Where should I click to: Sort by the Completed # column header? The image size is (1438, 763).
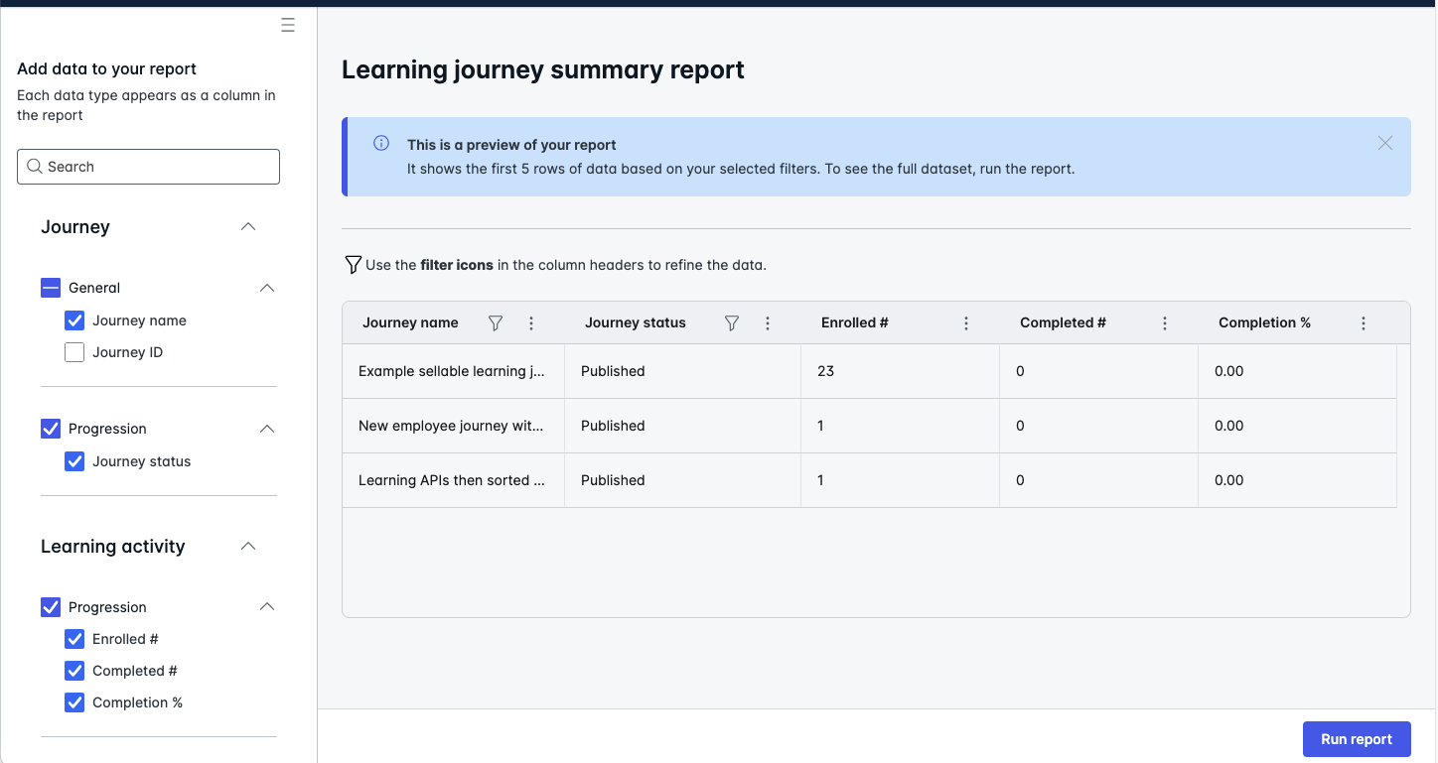click(1063, 323)
